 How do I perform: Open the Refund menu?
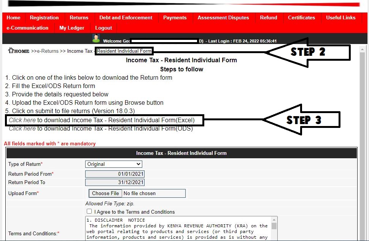pos(269,17)
